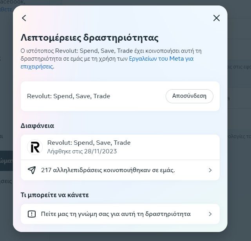Viewport: 251px width, 241px height.
Task: Go back using the left arrow icon
Action: tap(24, 18)
